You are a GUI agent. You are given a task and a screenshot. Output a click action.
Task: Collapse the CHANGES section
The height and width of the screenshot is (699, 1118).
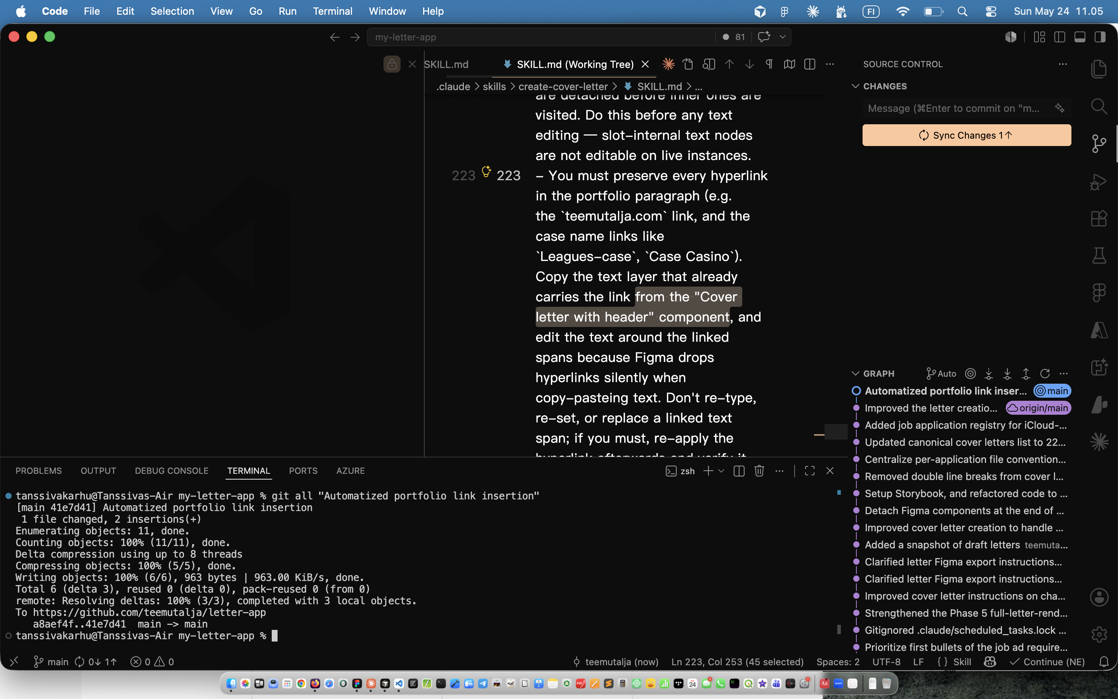(855, 86)
